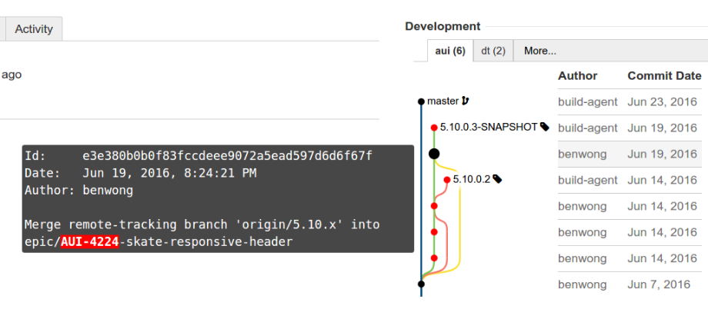The image size is (708, 309).
Task: Click the Author column header
Action: point(577,76)
